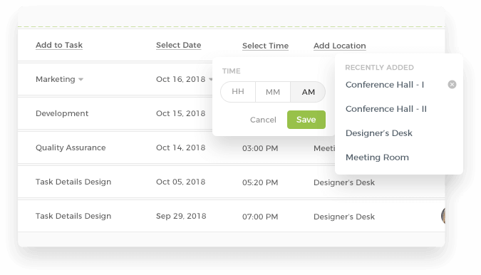
Task: Open the Add to Task header link
Action: click(59, 45)
